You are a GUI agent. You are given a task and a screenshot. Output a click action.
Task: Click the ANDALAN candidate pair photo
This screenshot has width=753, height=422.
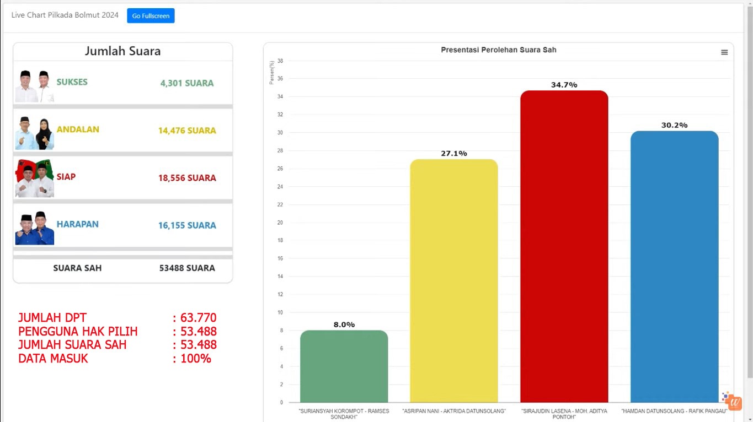point(34,133)
